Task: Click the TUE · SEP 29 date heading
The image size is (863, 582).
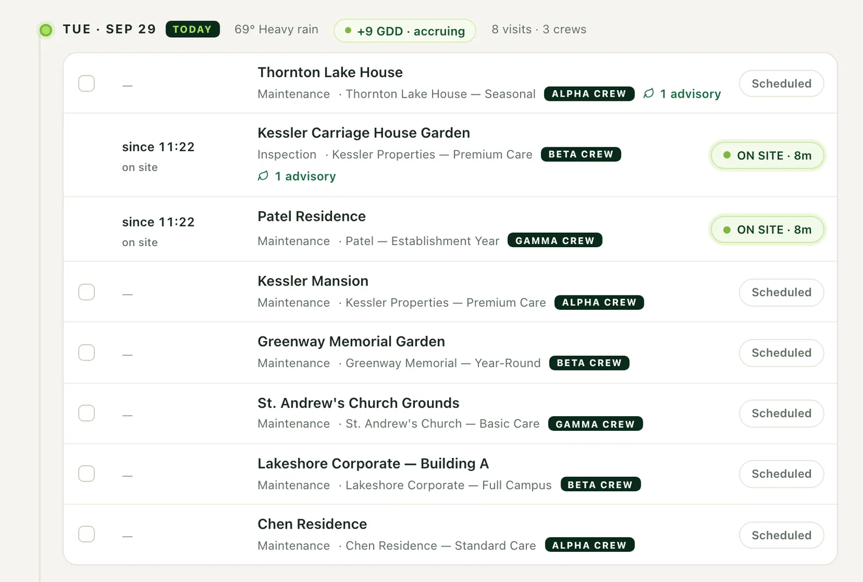Action: point(109,29)
